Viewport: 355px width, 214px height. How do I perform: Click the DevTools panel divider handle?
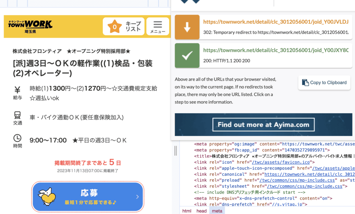[175, 150]
